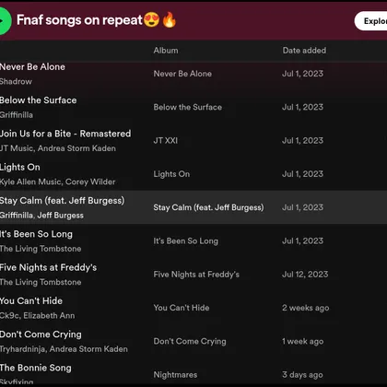
Task: Open the Lights On album link
Action: 171,174
